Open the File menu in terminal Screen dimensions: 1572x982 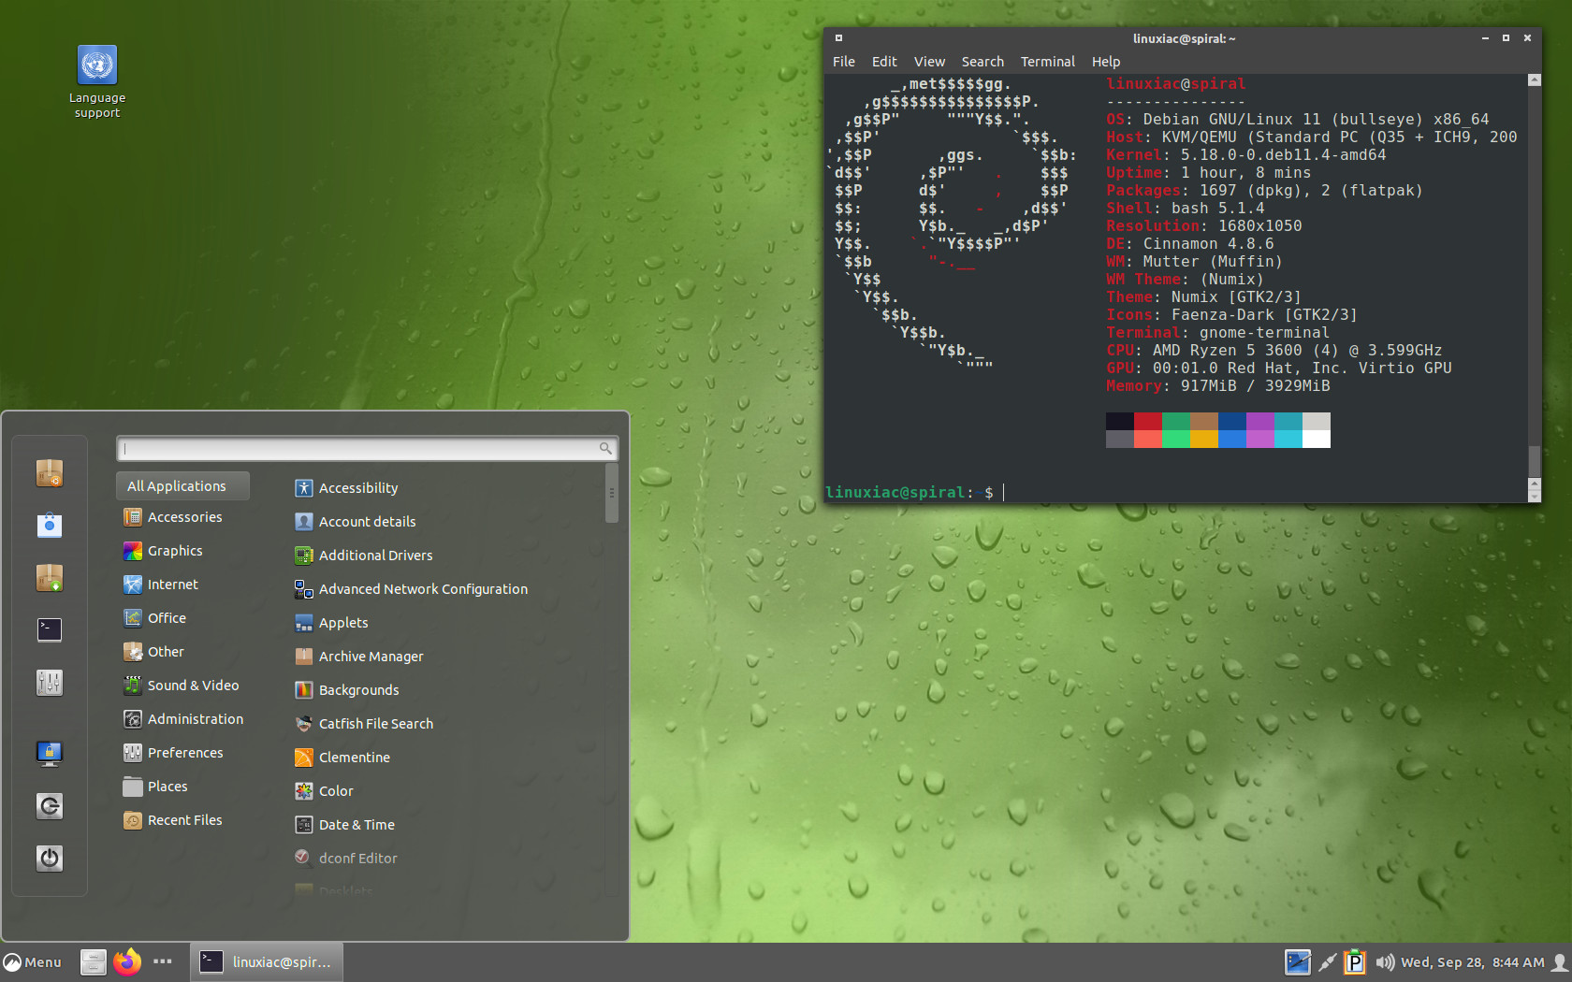844,62
